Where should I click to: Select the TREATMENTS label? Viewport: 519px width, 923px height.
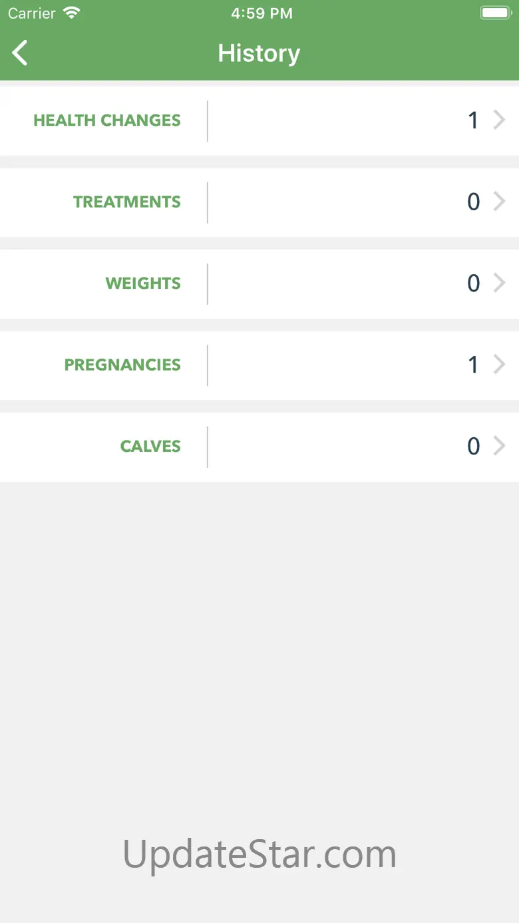pyautogui.click(x=126, y=202)
